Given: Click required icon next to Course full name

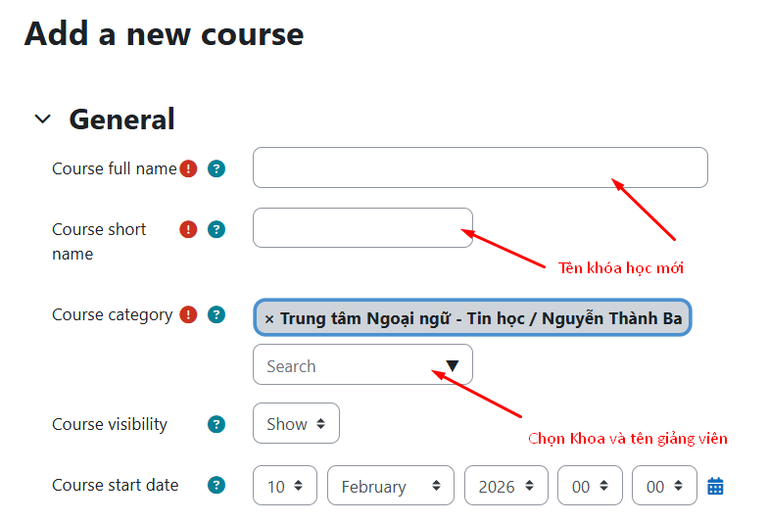Looking at the screenshot, I should [x=188, y=168].
